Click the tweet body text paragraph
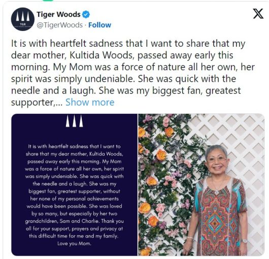 pyautogui.click(x=133, y=73)
